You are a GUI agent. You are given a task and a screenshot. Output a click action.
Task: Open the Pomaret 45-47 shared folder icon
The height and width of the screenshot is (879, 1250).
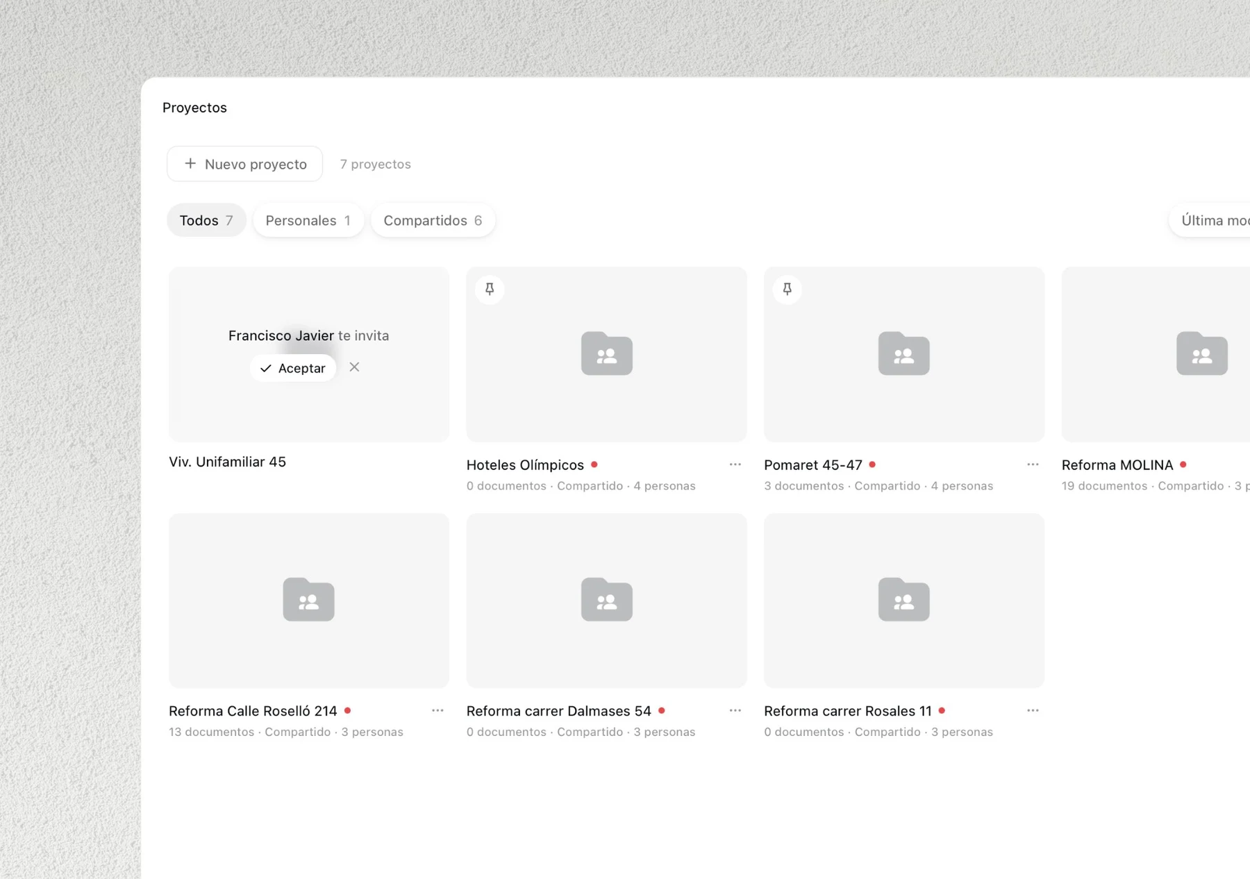(903, 353)
